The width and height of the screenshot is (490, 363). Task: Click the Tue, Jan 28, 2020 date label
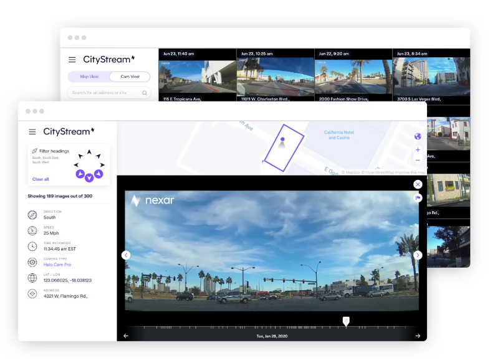coord(272,336)
